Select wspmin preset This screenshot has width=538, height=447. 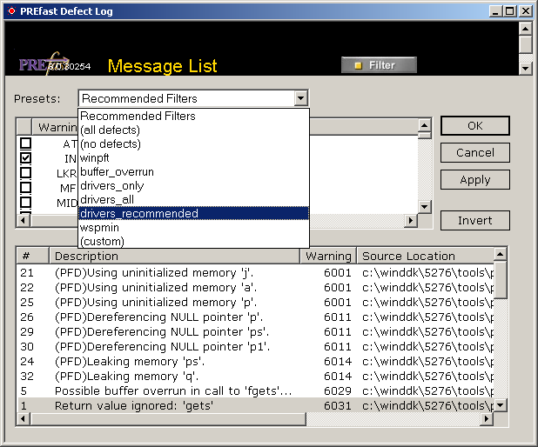[193, 228]
